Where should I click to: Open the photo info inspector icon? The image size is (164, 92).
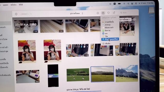coord(98,13)
